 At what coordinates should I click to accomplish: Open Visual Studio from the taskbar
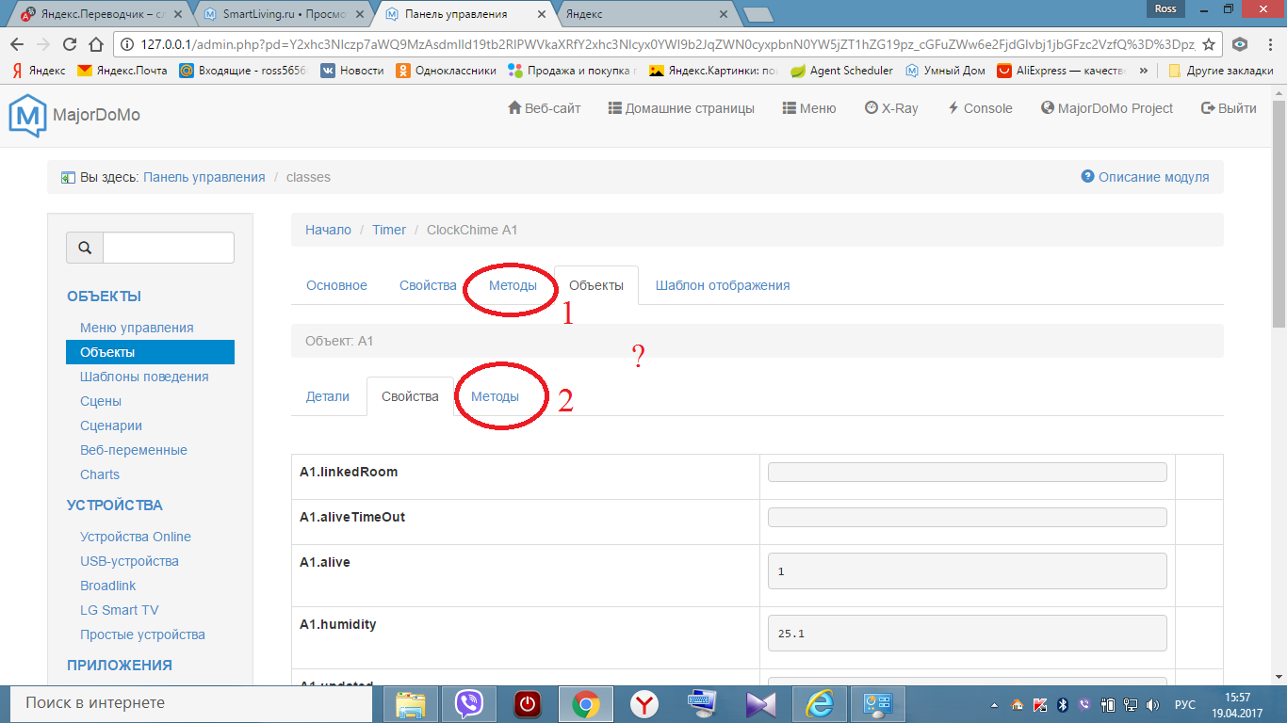tap(761, 703)
